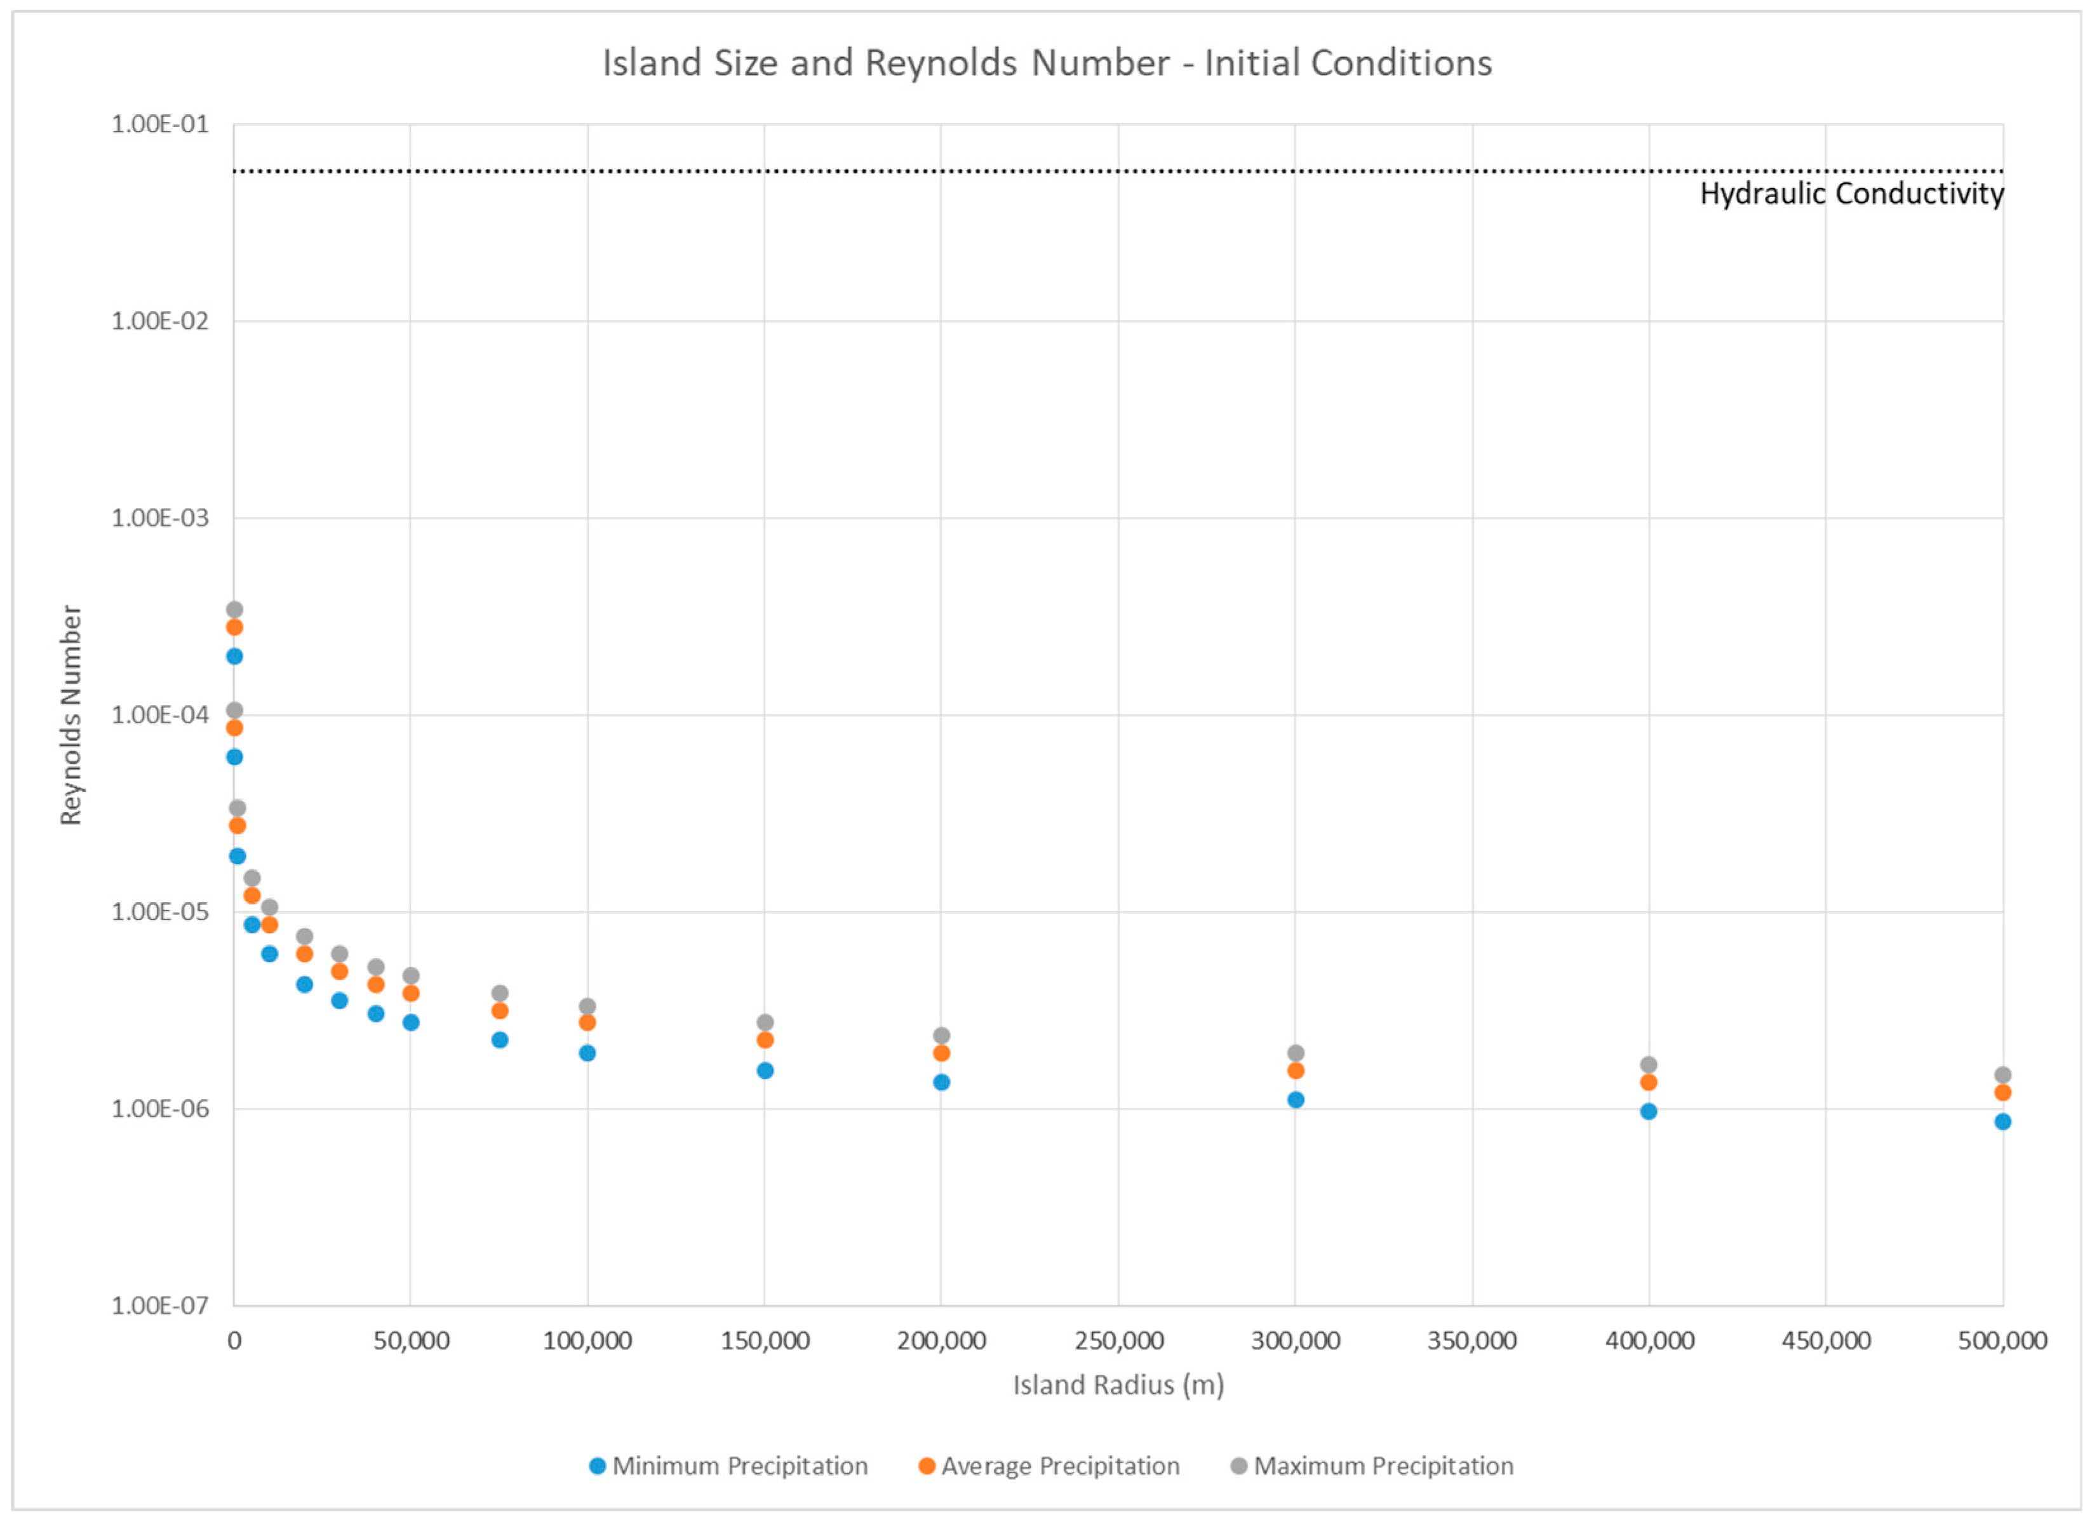Click the gray Maximum Precipitation legend marker

click(1239, 1466)
